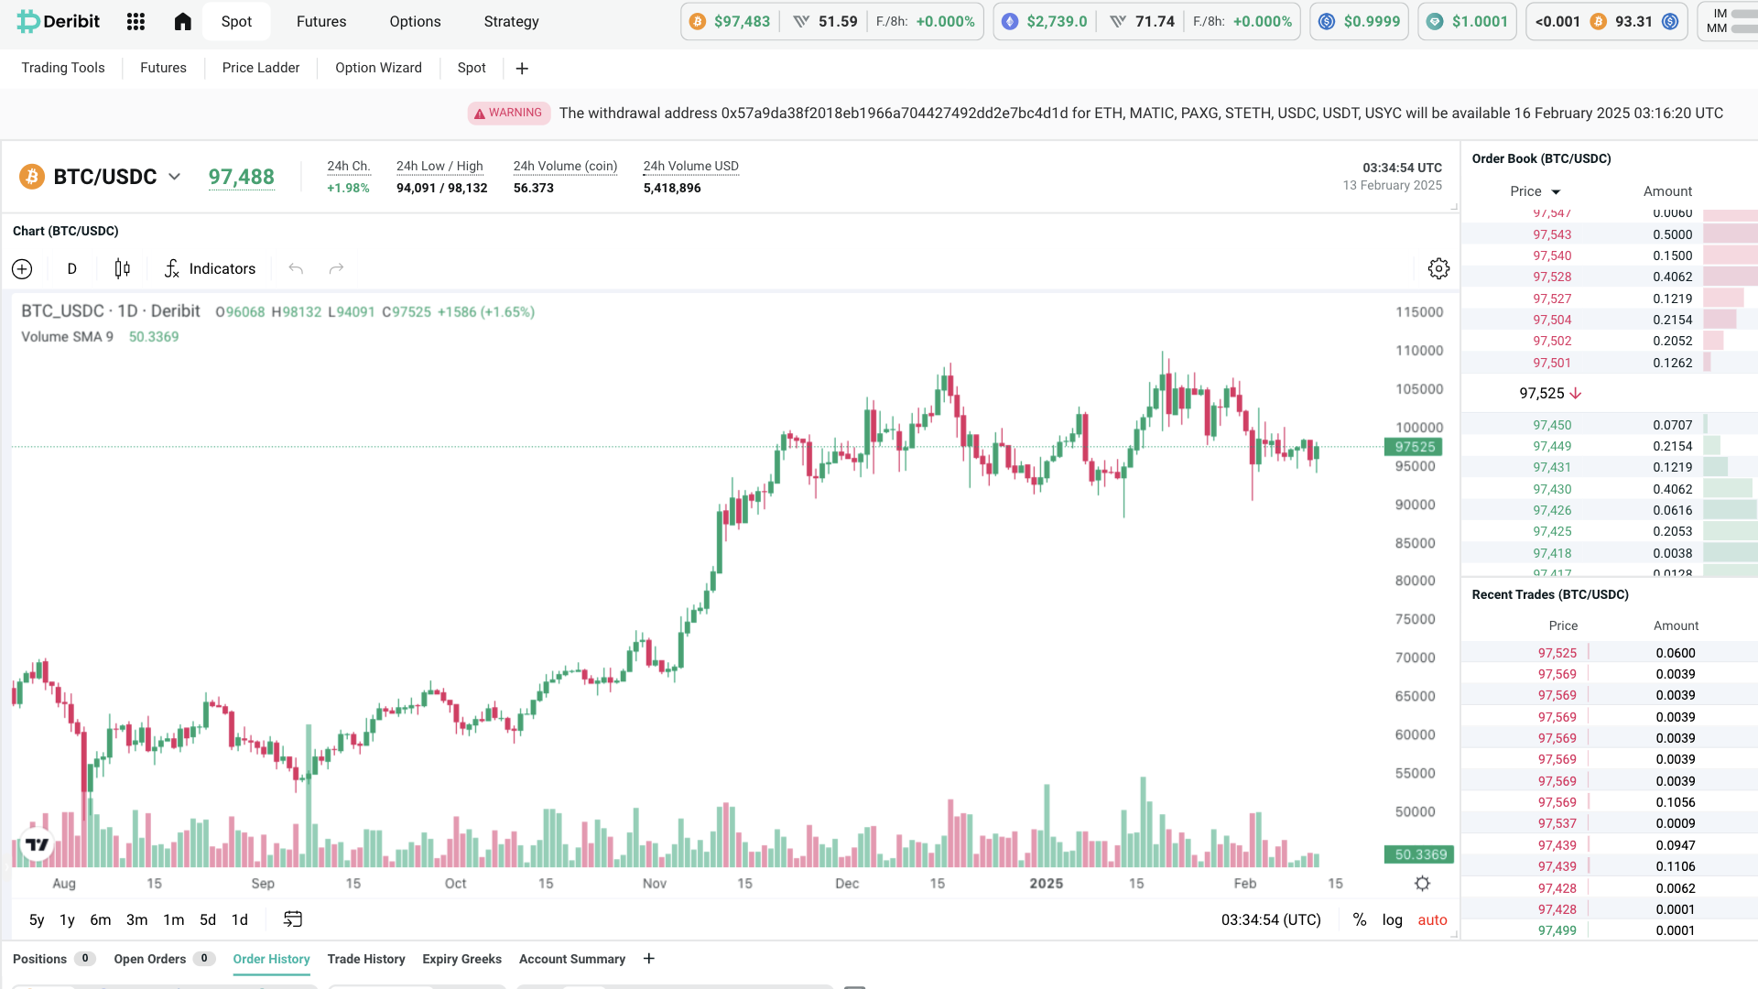Click the Deribit home icon
The height and width of the screenshot is (989, 1758).
pos(182,21)
